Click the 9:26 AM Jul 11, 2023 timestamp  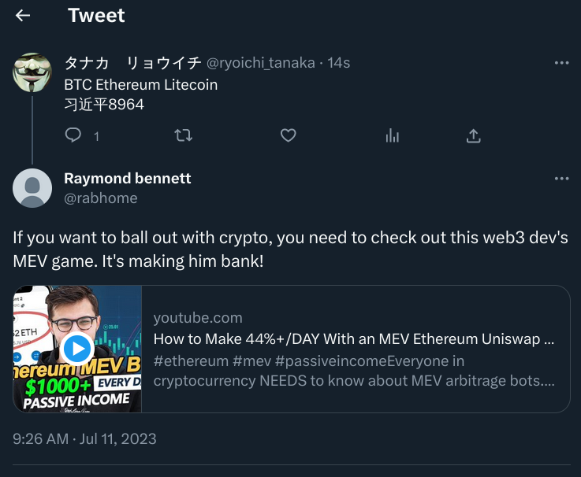[x=84, y=438]
